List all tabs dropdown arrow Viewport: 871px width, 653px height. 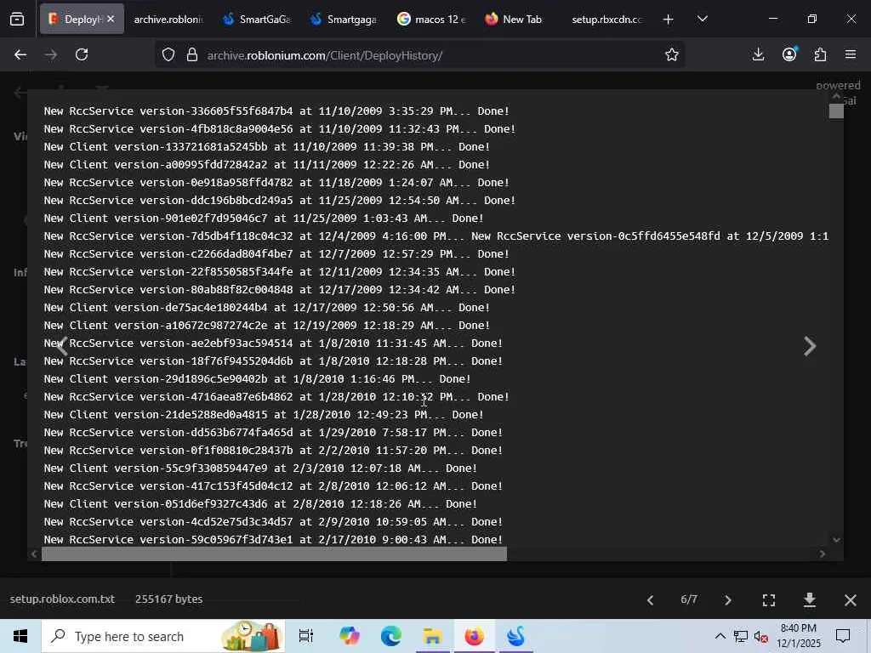pos(702,19)
